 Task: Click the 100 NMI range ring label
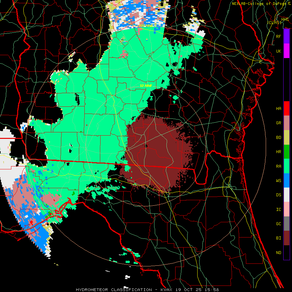(x=146, y=26)
